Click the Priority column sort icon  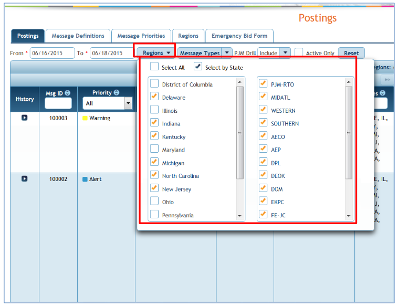click(x=116, y=93)
